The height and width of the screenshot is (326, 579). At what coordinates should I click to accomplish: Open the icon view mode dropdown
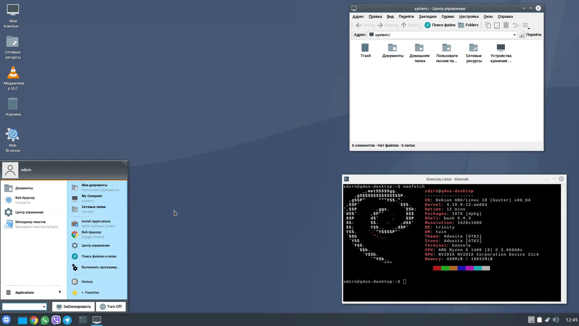click(526, 26)
